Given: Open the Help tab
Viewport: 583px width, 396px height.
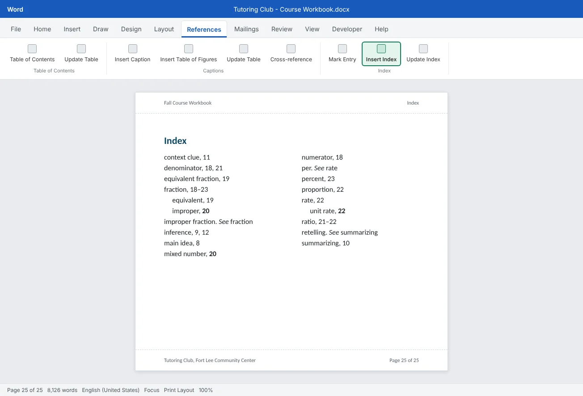Looking at the screenshot, I should coord(381,29).
